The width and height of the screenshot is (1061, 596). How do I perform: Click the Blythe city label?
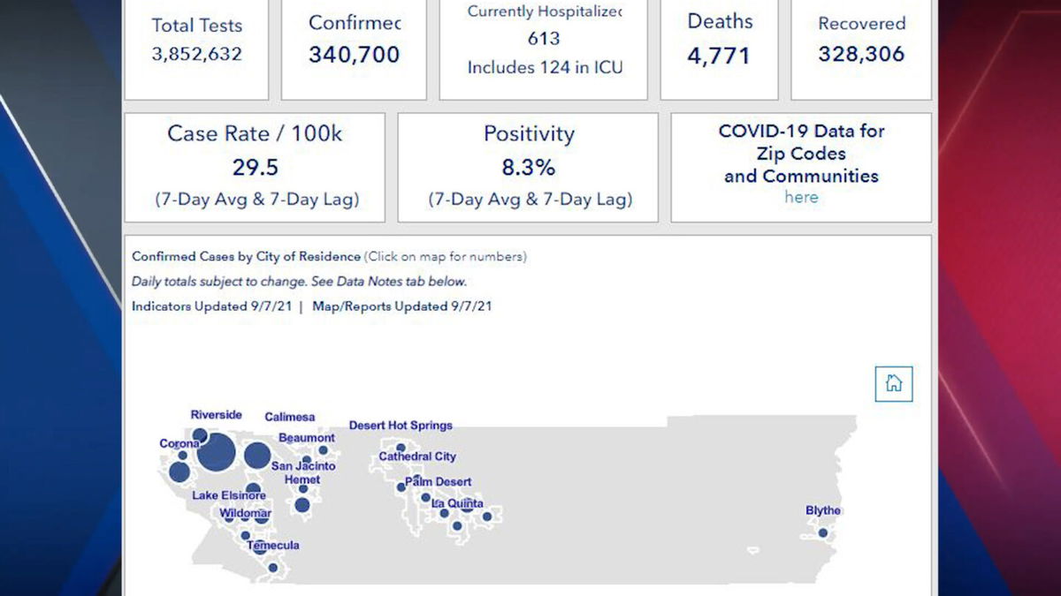click(822, 510)
